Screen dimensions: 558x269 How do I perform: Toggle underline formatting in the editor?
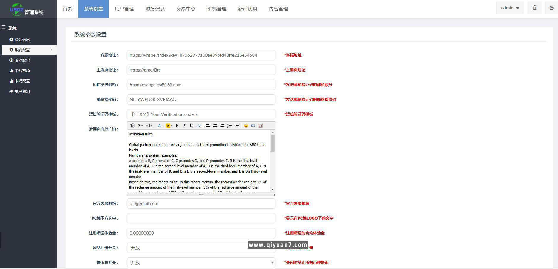[191, 126]
